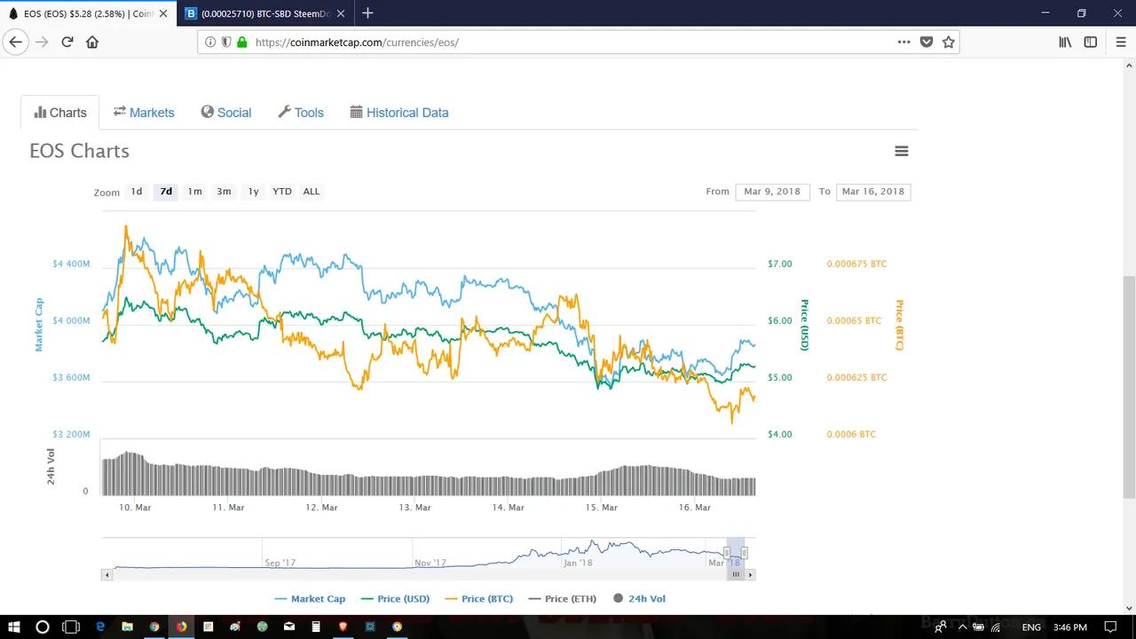Set chart zoom to 7d

(x=166, y=192)
